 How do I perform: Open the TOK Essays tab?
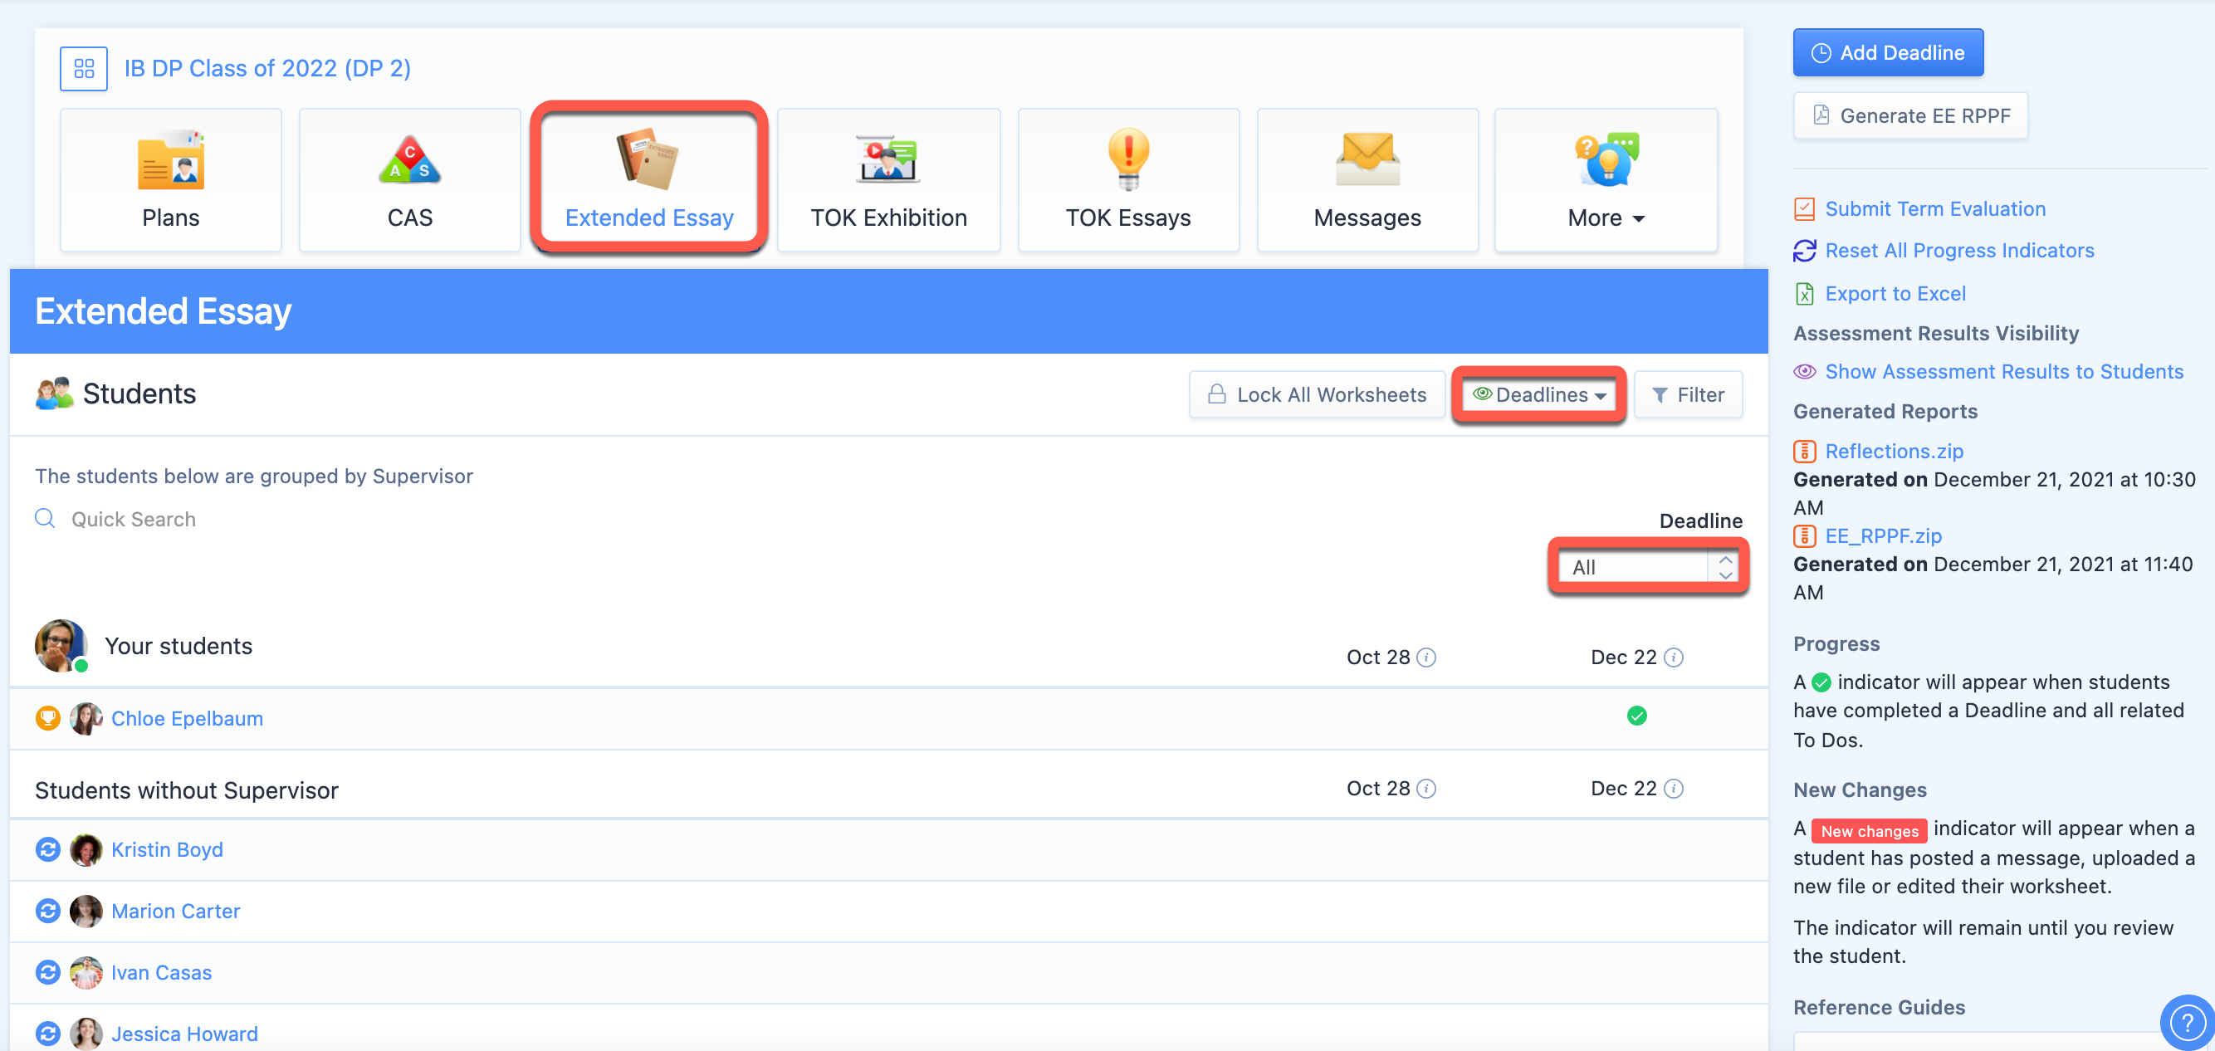coord(1128,180)
